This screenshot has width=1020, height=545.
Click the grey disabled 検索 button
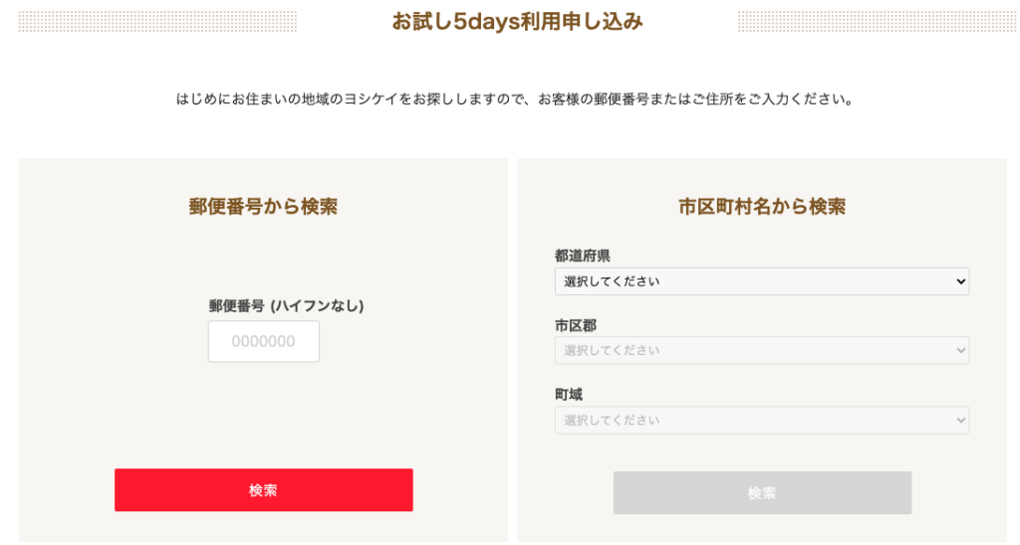coord(762,492)
